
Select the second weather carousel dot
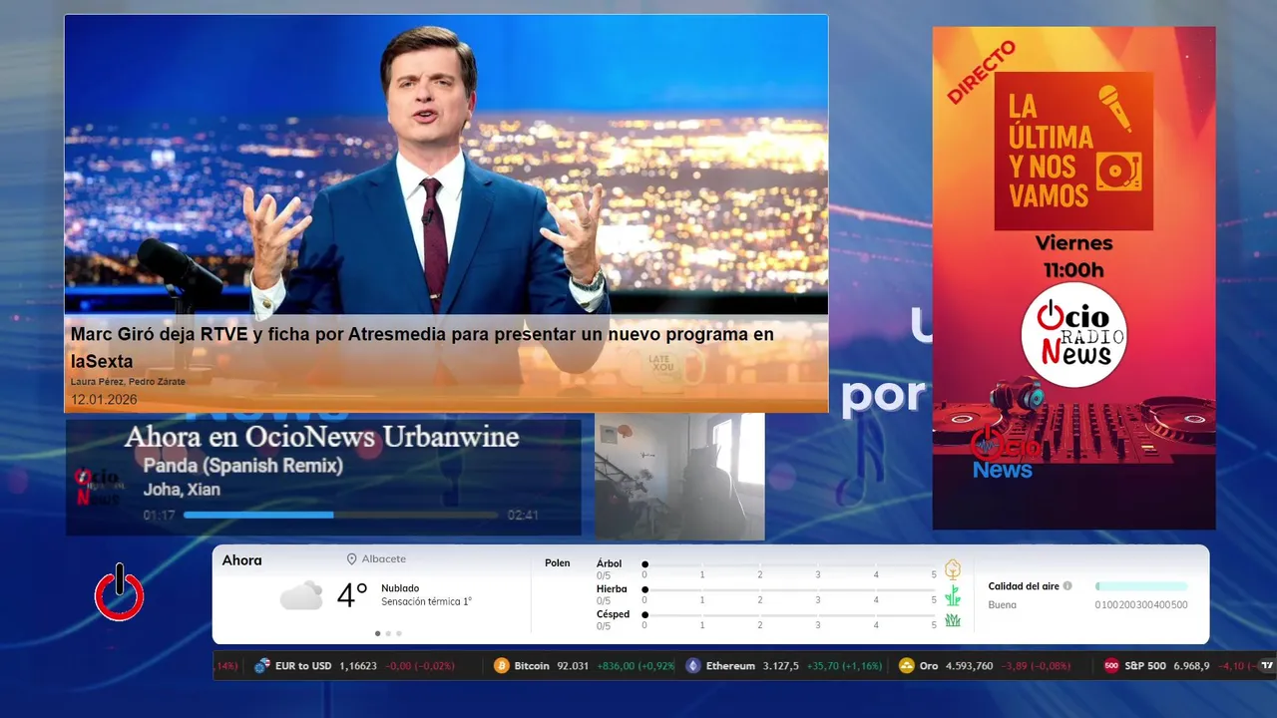click(388, 633)
